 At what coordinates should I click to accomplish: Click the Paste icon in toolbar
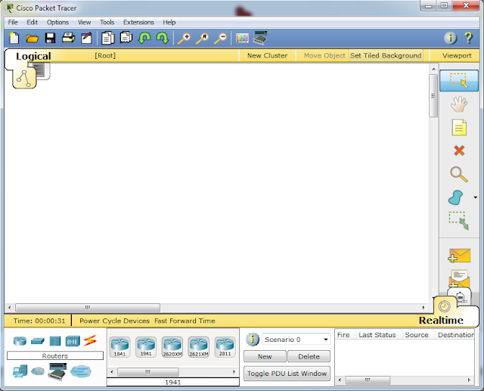click(x=126, y=38)
